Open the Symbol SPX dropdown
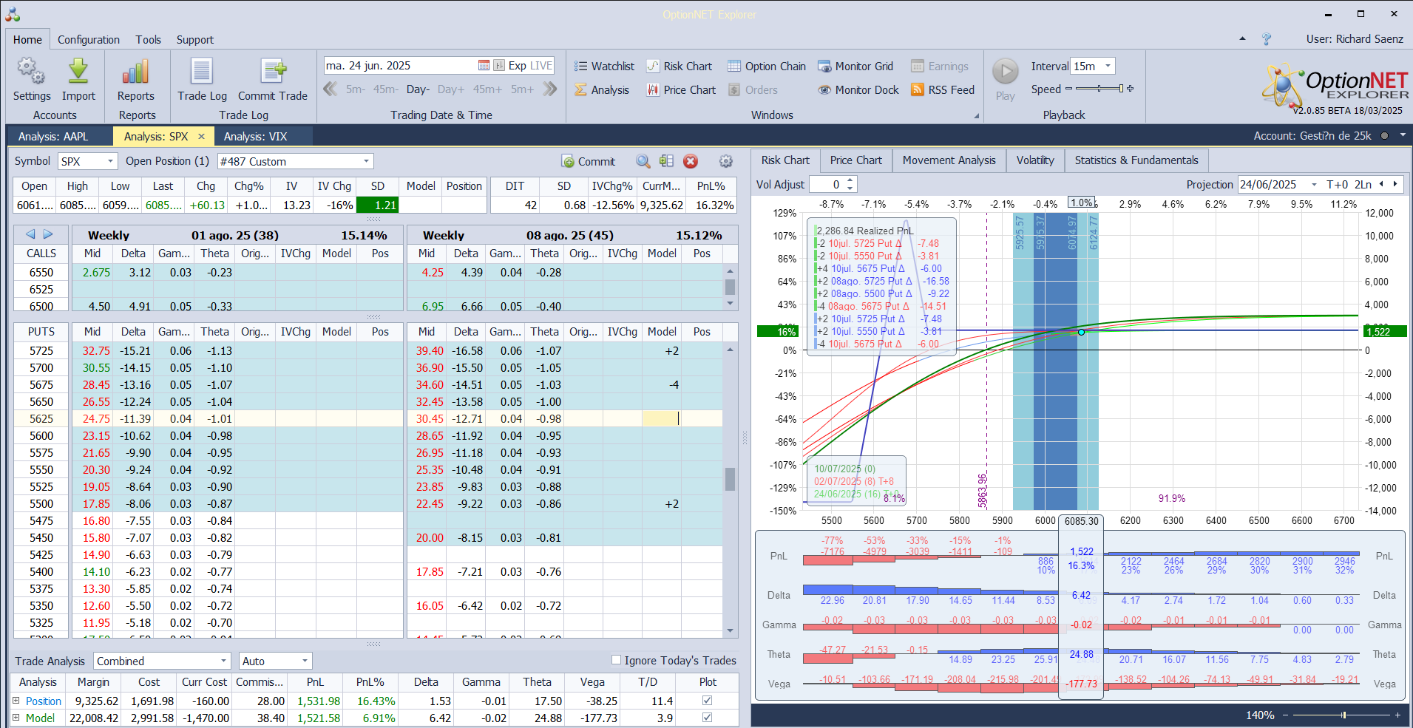The height and width of the screenshot is (728, 1413). coord(111,161)
